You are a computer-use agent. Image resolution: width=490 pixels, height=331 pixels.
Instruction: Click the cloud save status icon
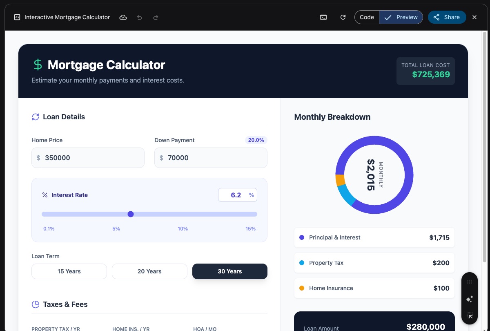pos(123,17)
